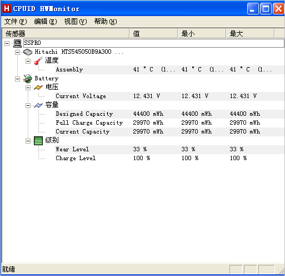Click the blue graph icon beside 容量
The image size is (285, 276).
[x=38, y=105]
